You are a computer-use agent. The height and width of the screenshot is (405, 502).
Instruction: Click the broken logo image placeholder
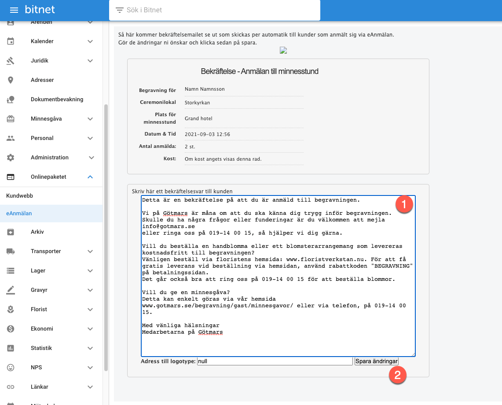pyautogui.click(x=283, y=50)
